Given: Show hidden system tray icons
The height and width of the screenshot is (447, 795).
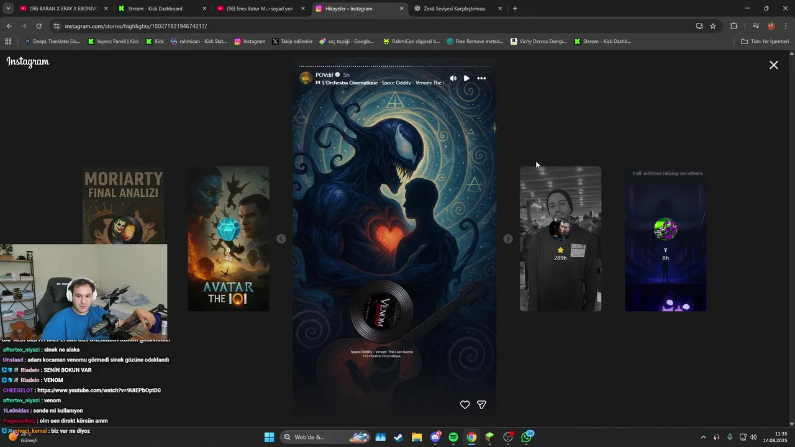Looking at the screenshot, I should click(x=703, y=437).
